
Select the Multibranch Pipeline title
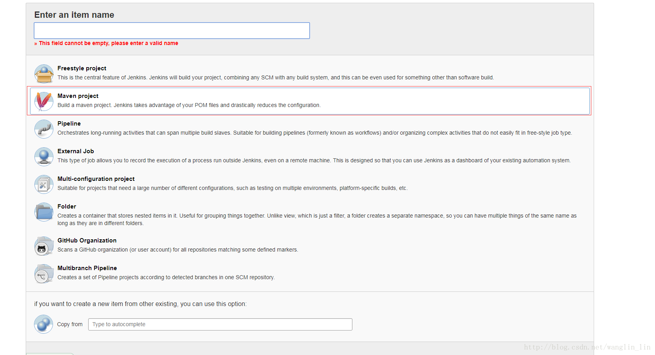point(87,268)
